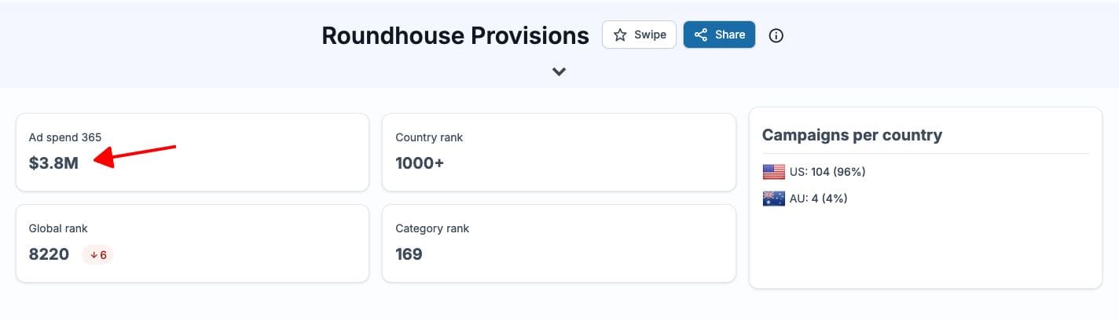Click the Global rank label
The image size is (1119, 321).
58,228
